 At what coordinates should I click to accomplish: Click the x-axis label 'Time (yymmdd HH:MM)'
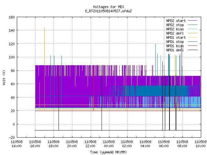108,152
